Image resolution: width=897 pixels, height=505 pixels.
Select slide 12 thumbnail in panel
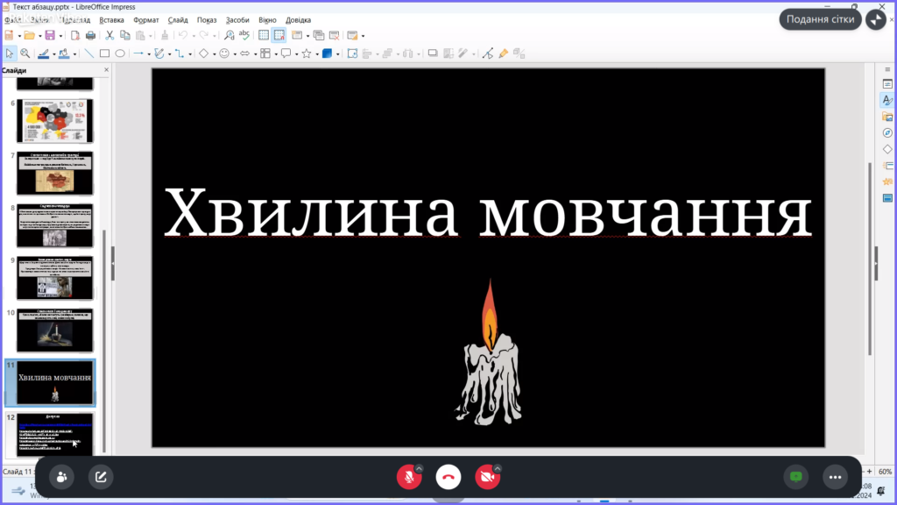pos(54,434)
